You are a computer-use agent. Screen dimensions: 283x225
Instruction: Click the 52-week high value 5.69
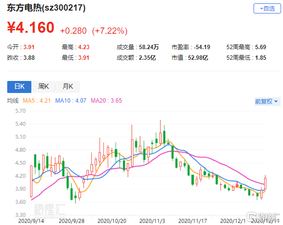261,47
